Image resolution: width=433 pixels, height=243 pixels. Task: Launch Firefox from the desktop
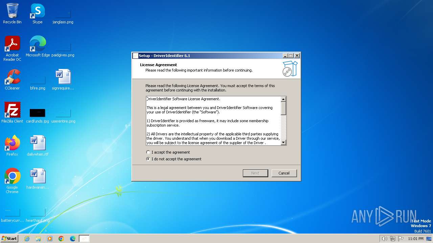(x=12, y=146)
